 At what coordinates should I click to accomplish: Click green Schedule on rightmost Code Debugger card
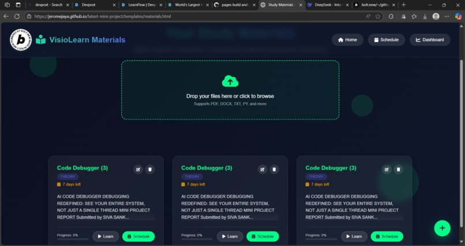(387, 236)
